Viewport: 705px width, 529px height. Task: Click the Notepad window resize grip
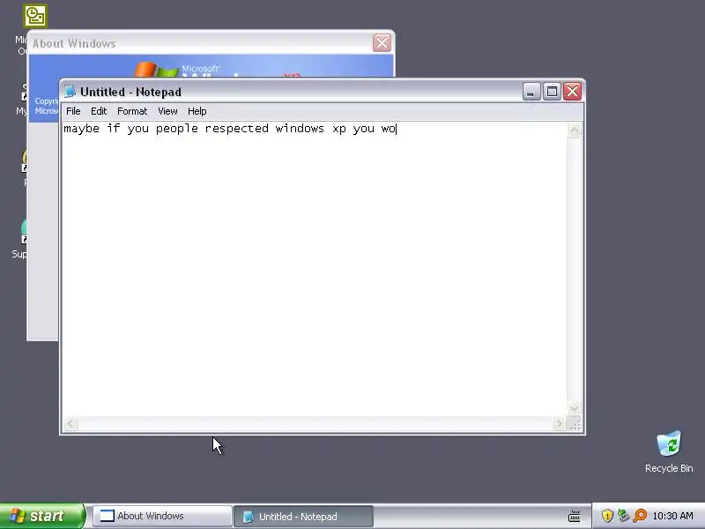575,424
